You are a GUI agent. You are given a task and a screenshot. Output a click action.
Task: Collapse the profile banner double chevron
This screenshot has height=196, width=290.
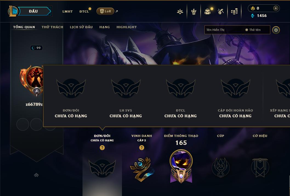point(36,175)
